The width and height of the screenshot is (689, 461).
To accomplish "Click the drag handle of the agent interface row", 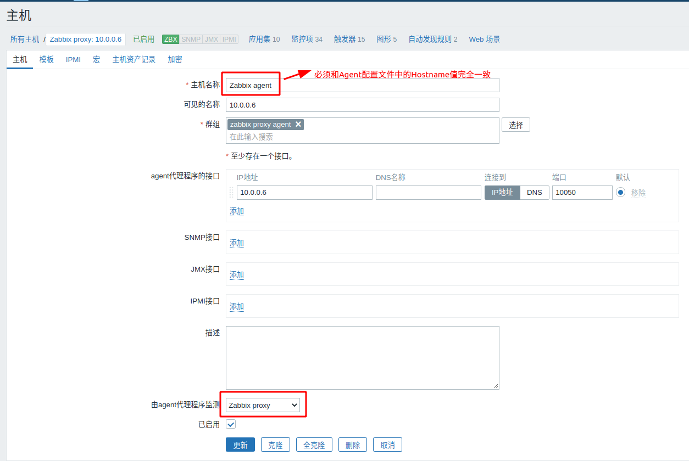I will tap(231, 193).
